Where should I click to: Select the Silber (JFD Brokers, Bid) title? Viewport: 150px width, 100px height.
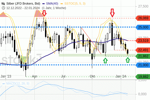[23, 4]
